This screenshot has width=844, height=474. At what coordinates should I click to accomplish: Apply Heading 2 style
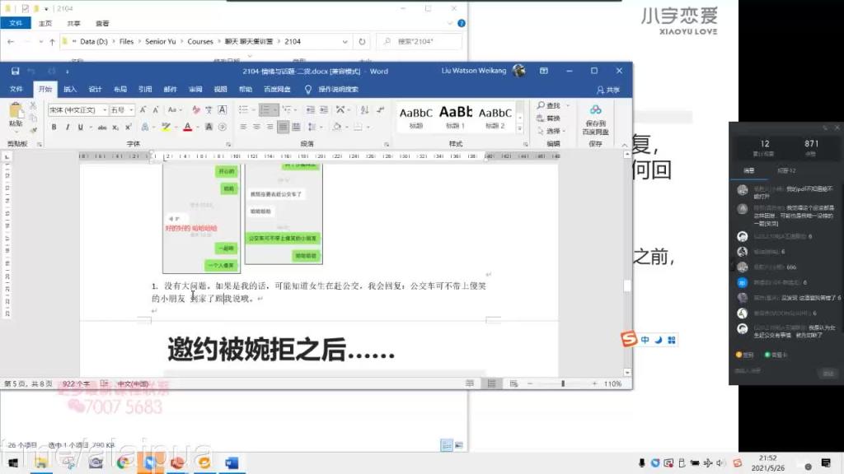coord(495,117)
